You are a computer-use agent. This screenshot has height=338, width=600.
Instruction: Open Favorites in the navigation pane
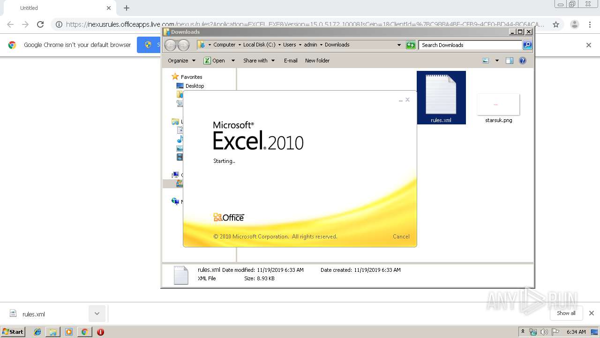pyautogui.click(x=191, y=77)
